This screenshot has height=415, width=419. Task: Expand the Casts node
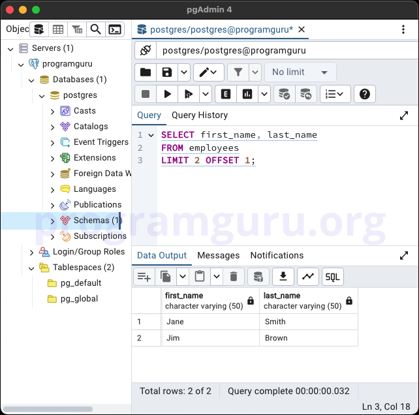52,112
